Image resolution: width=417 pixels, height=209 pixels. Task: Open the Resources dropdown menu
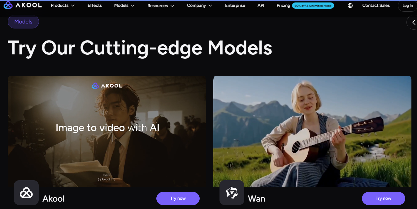pos(160,6)
